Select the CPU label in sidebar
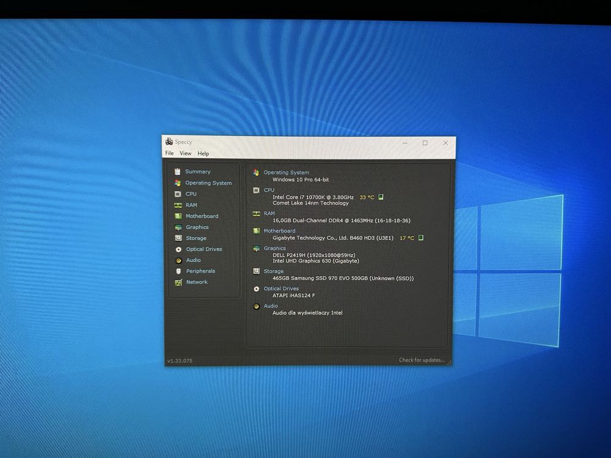The height and width of the screenshot is (458, 611). 191,194
